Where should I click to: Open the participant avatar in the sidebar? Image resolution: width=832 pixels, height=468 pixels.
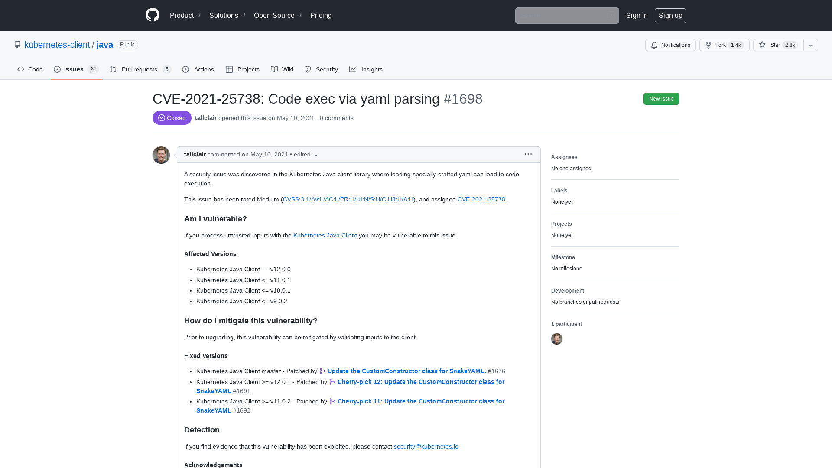pos(557,339)
